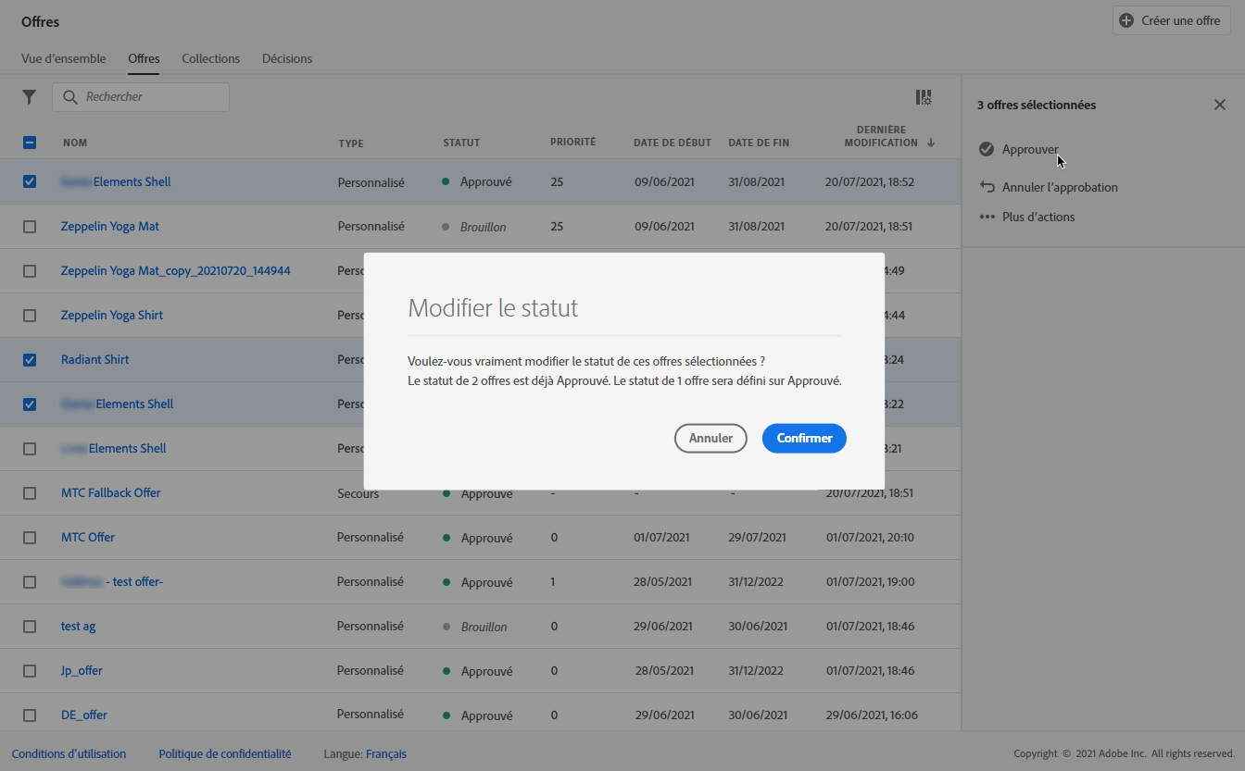Sort by DATE DE DÉBUT column header

(x=673, y=143)
